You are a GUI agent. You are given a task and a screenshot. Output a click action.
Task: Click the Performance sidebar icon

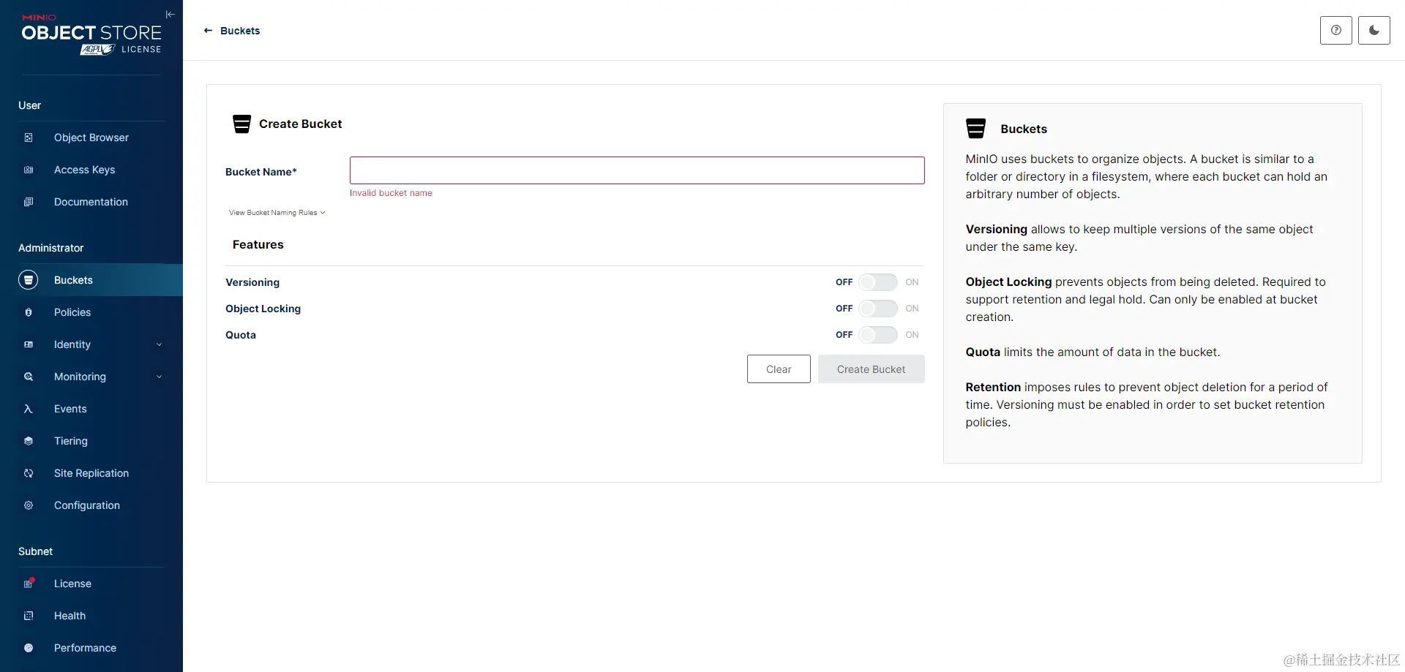(29, 648)
